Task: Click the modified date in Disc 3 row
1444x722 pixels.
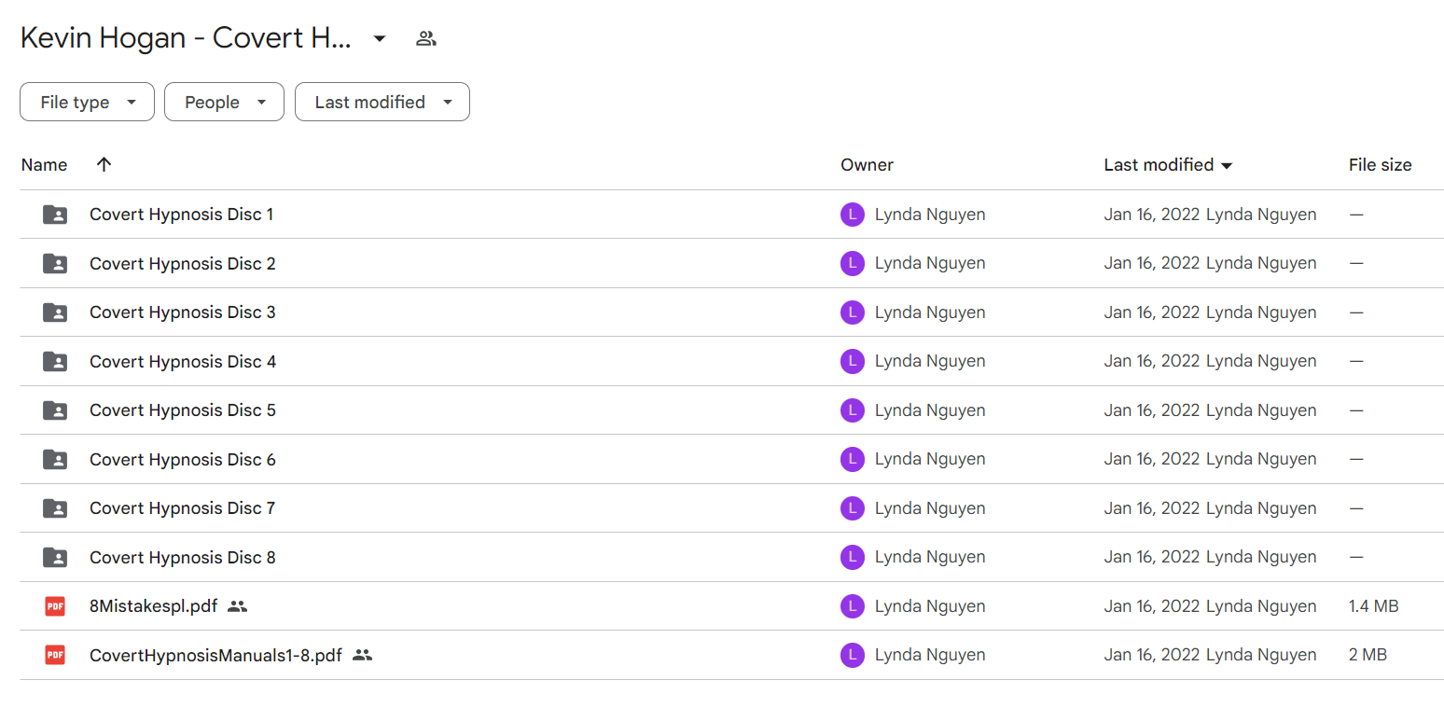Action: 1152,312
